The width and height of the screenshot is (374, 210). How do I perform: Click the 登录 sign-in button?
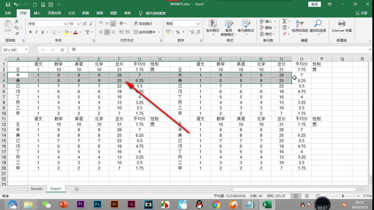(314, 4)
